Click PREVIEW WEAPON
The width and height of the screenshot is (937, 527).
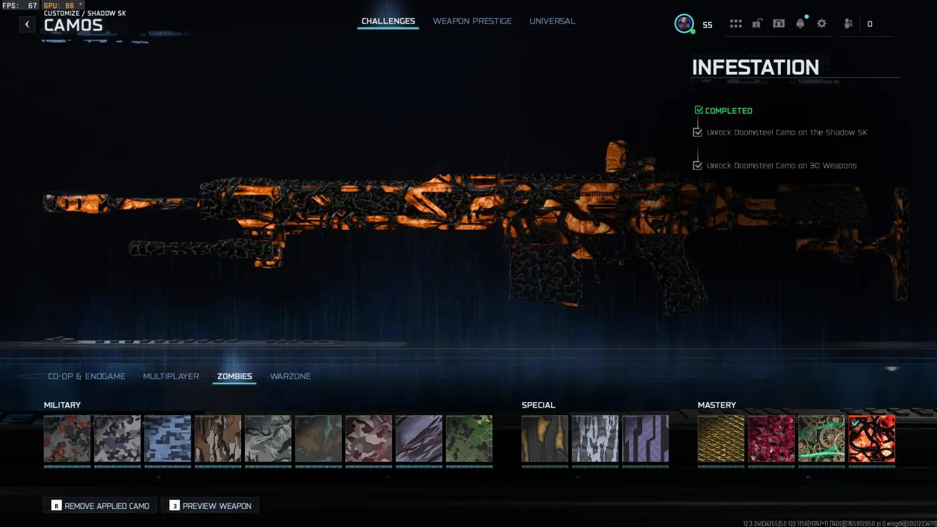[210, 505]
